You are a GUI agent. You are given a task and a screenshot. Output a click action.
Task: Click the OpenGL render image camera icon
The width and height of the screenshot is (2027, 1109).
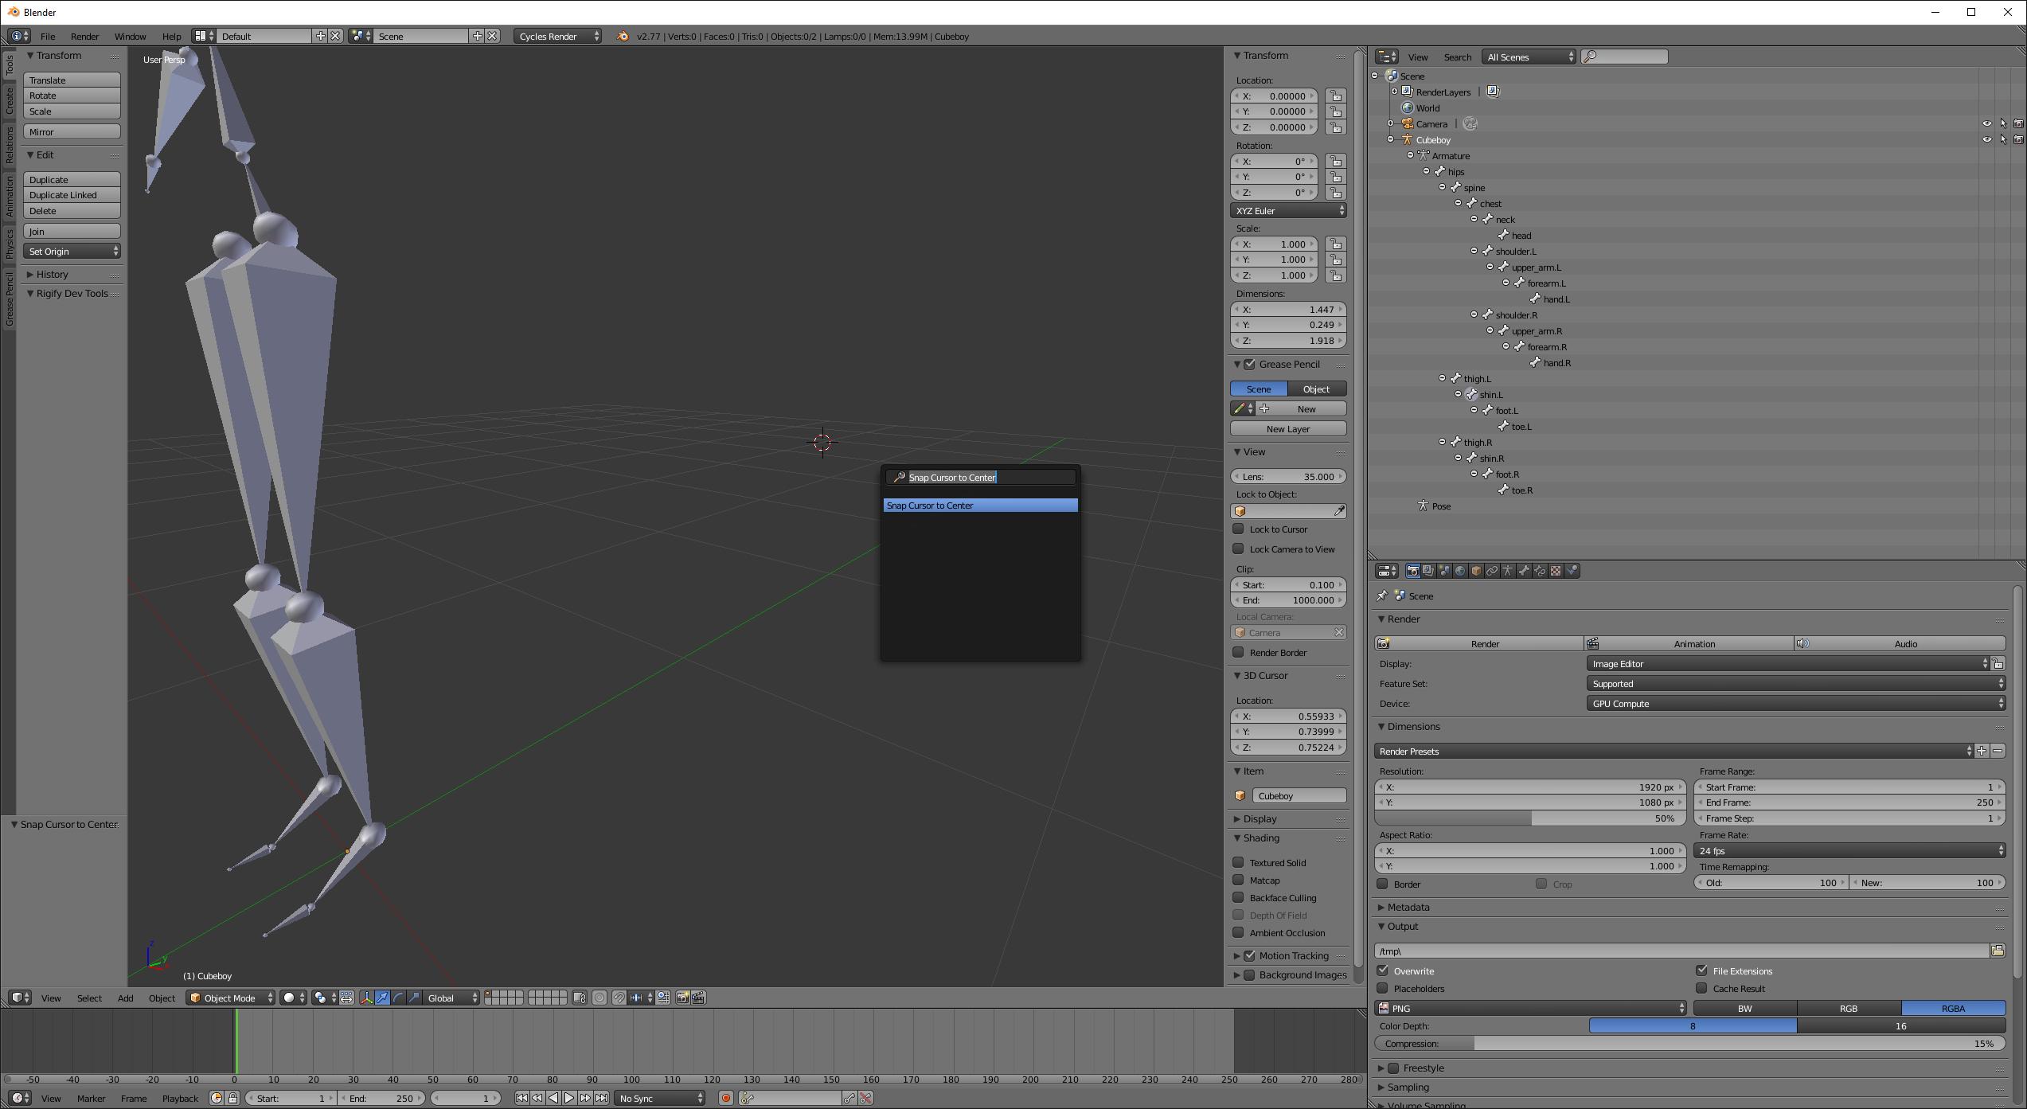[682, 998]
